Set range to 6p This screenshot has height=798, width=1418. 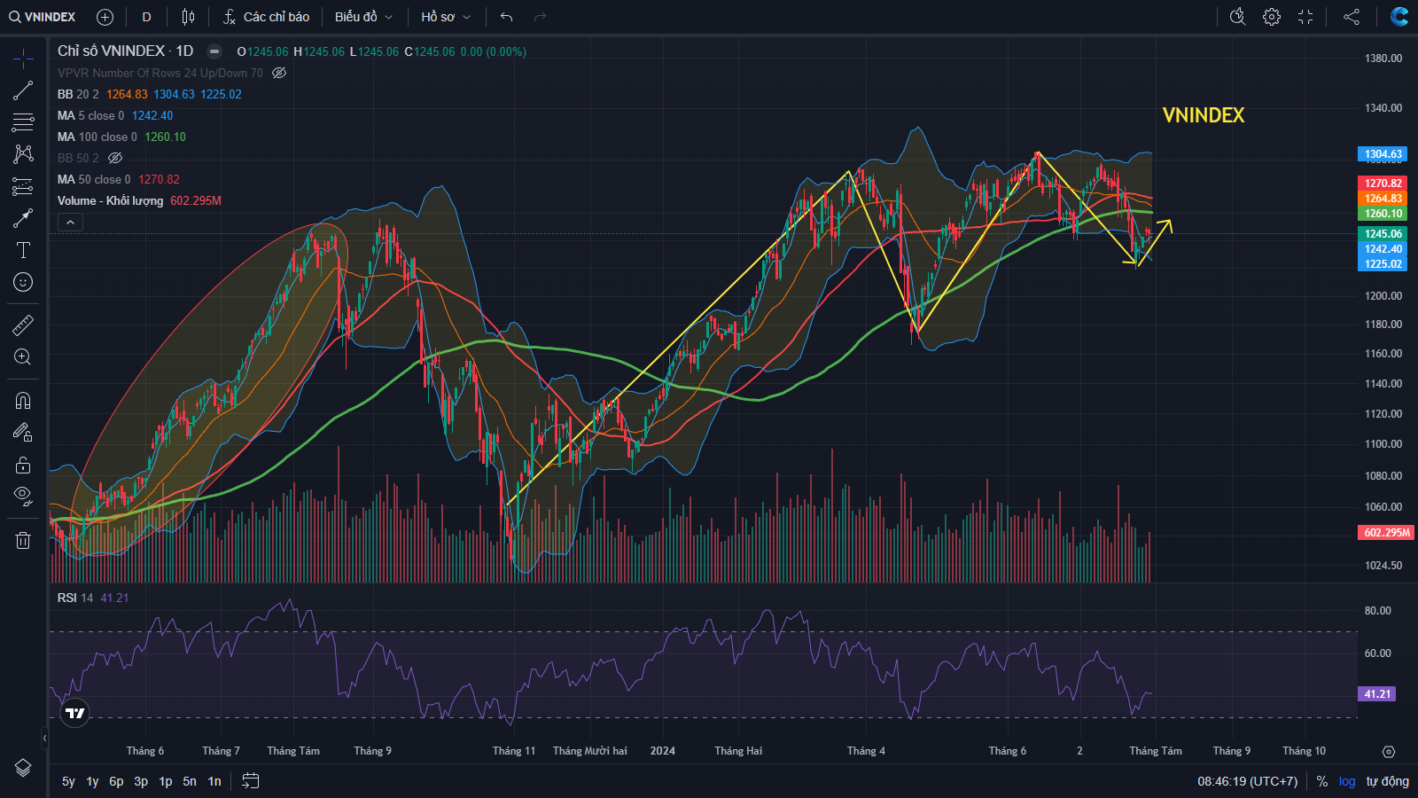[116, 781]
